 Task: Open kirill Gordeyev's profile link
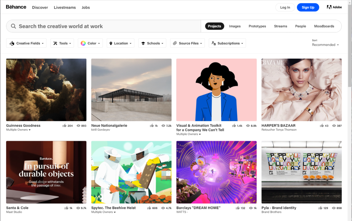101,130
